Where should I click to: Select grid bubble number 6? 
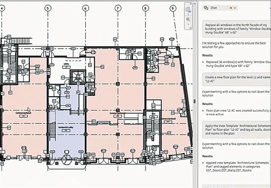tap(86, 8)
